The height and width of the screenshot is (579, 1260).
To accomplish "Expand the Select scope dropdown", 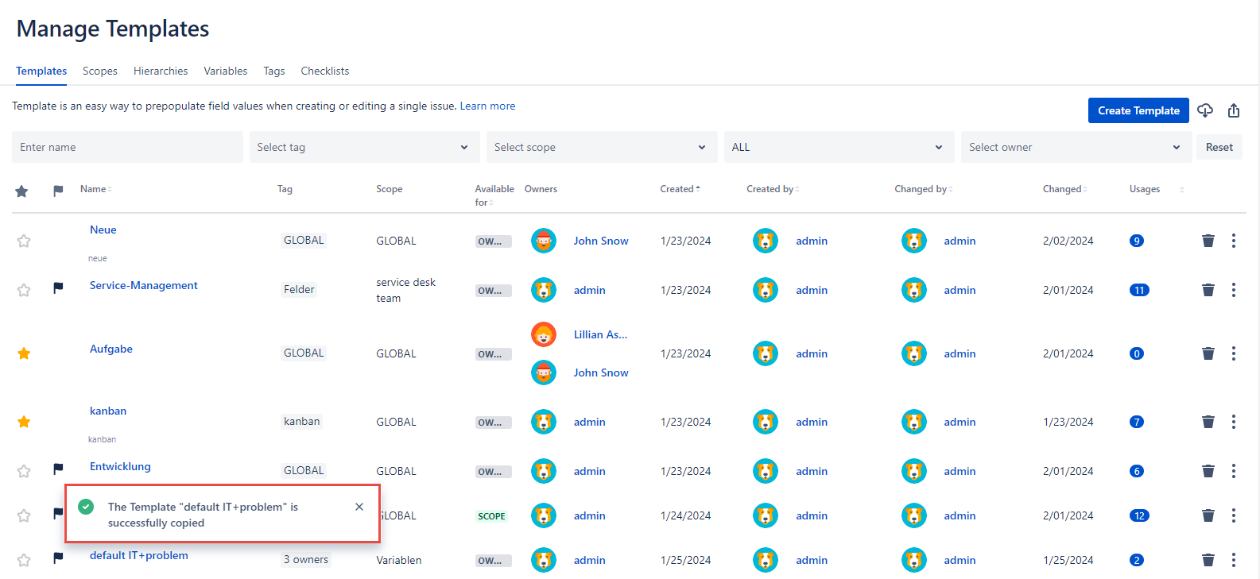I will click(601, 147).
